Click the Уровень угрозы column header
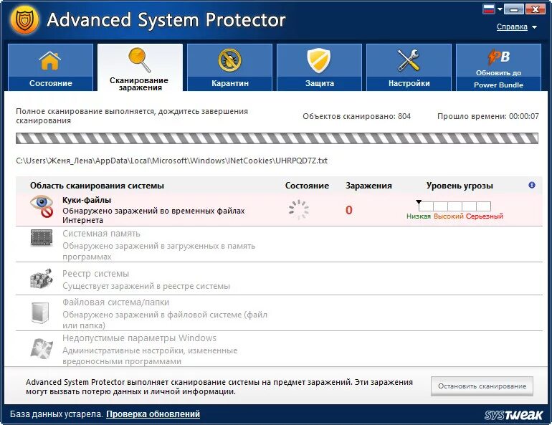 [x=460, y=186]
